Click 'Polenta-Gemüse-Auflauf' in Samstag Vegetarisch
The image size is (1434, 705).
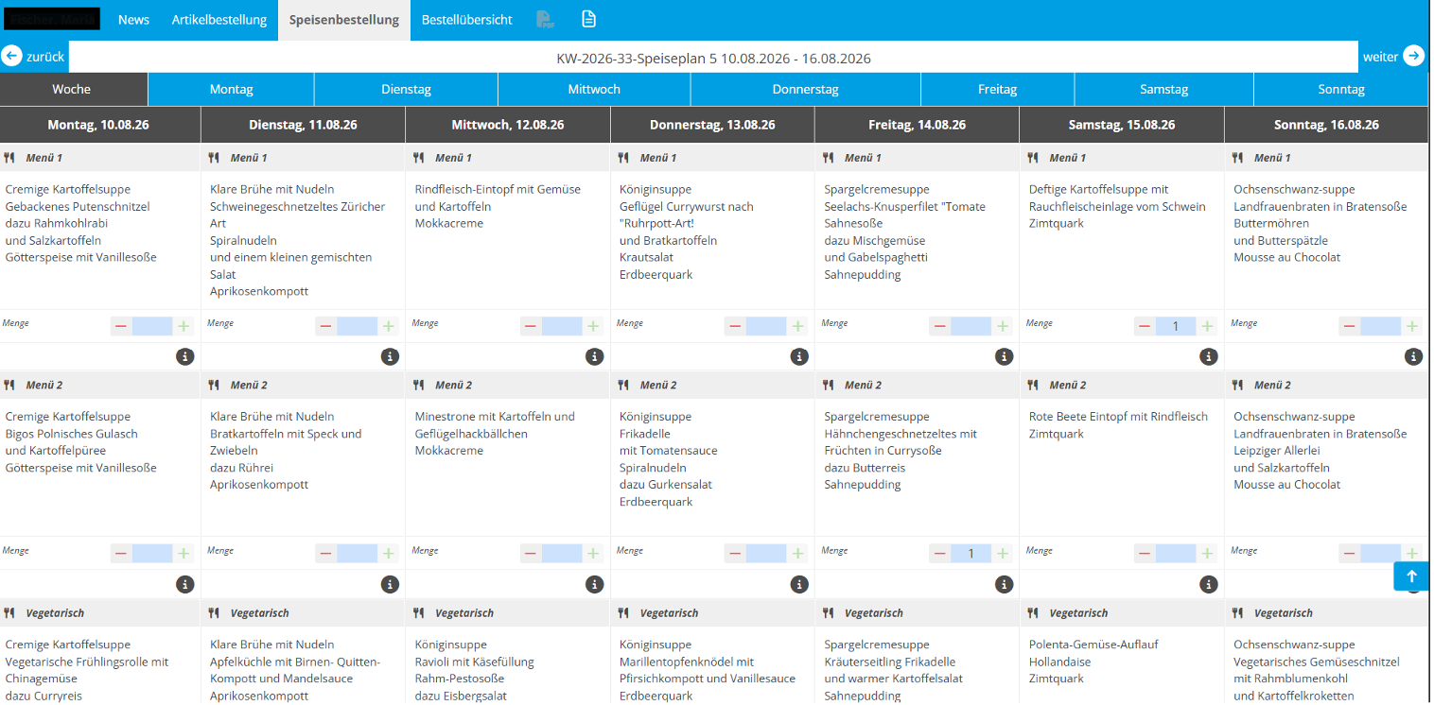[1093, 645]
